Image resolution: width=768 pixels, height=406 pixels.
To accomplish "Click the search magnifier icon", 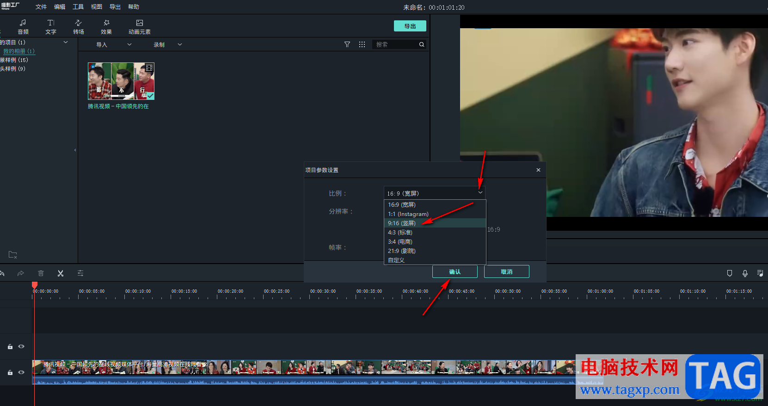I will click(422, 44).
